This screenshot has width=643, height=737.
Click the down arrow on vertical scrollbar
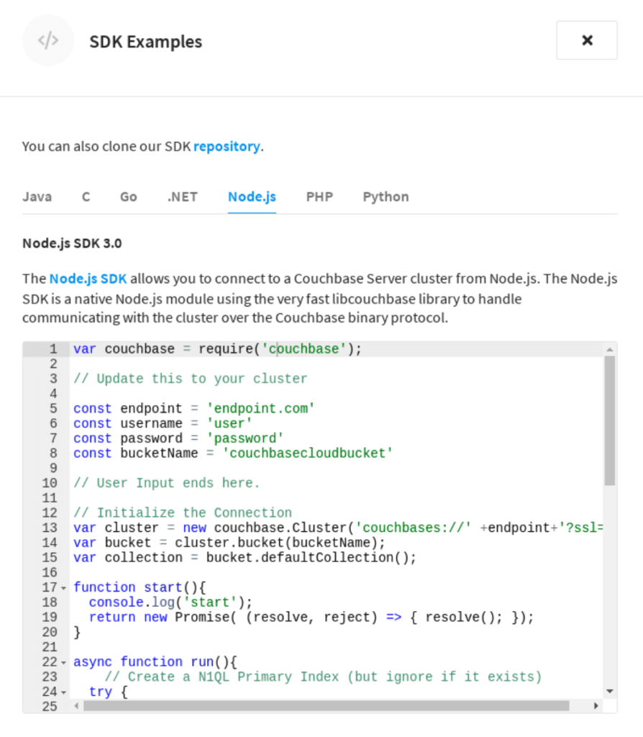click(x=609, y=691)
